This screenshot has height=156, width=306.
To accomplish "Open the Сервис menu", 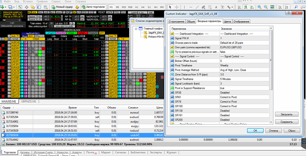I will (56, 1).
